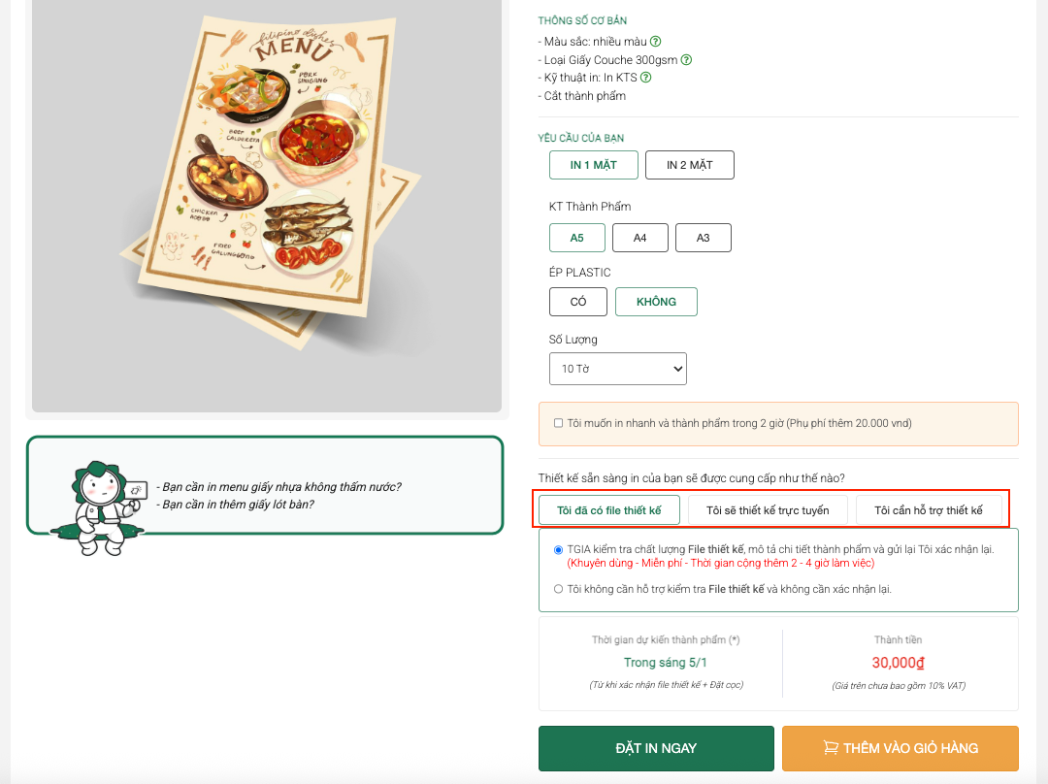Viewport: 1048px width, 784px height.
Task: Choose IN 2 MẶT printing option
Action: 689,165
